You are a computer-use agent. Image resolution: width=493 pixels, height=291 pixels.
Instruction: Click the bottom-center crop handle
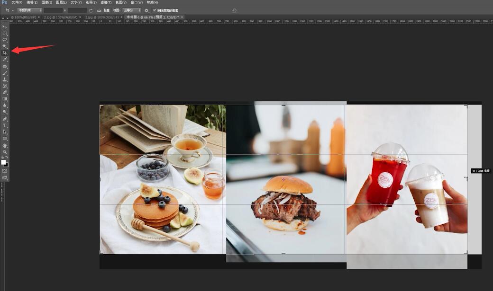(283, 254)
